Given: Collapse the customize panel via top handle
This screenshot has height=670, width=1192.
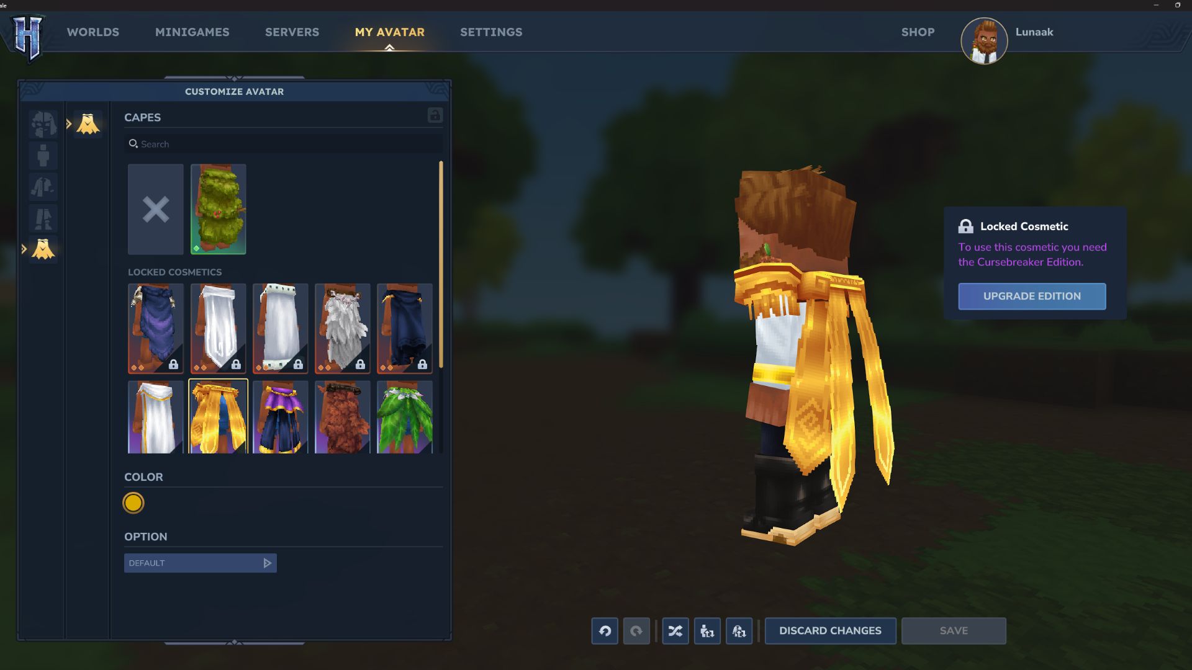Looking at the screenshot, I should click(x=234, y=78).
